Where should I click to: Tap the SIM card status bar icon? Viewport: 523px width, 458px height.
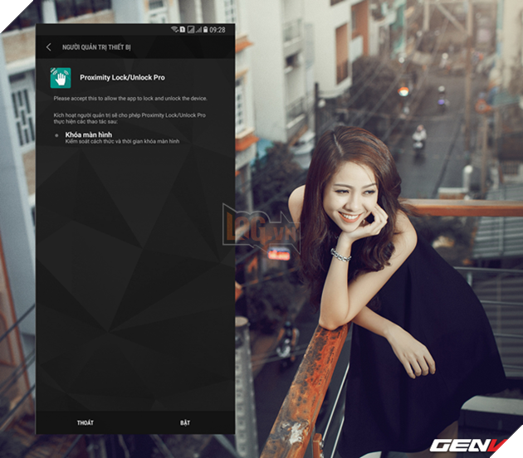183,29
